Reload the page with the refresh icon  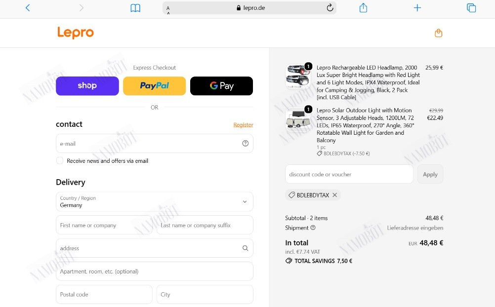(x=330, y=7)
